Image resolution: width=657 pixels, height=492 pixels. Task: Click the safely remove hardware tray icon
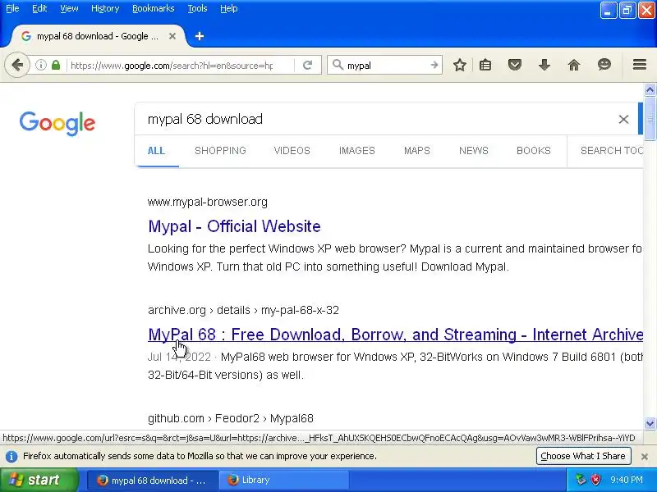click(581, 480)
